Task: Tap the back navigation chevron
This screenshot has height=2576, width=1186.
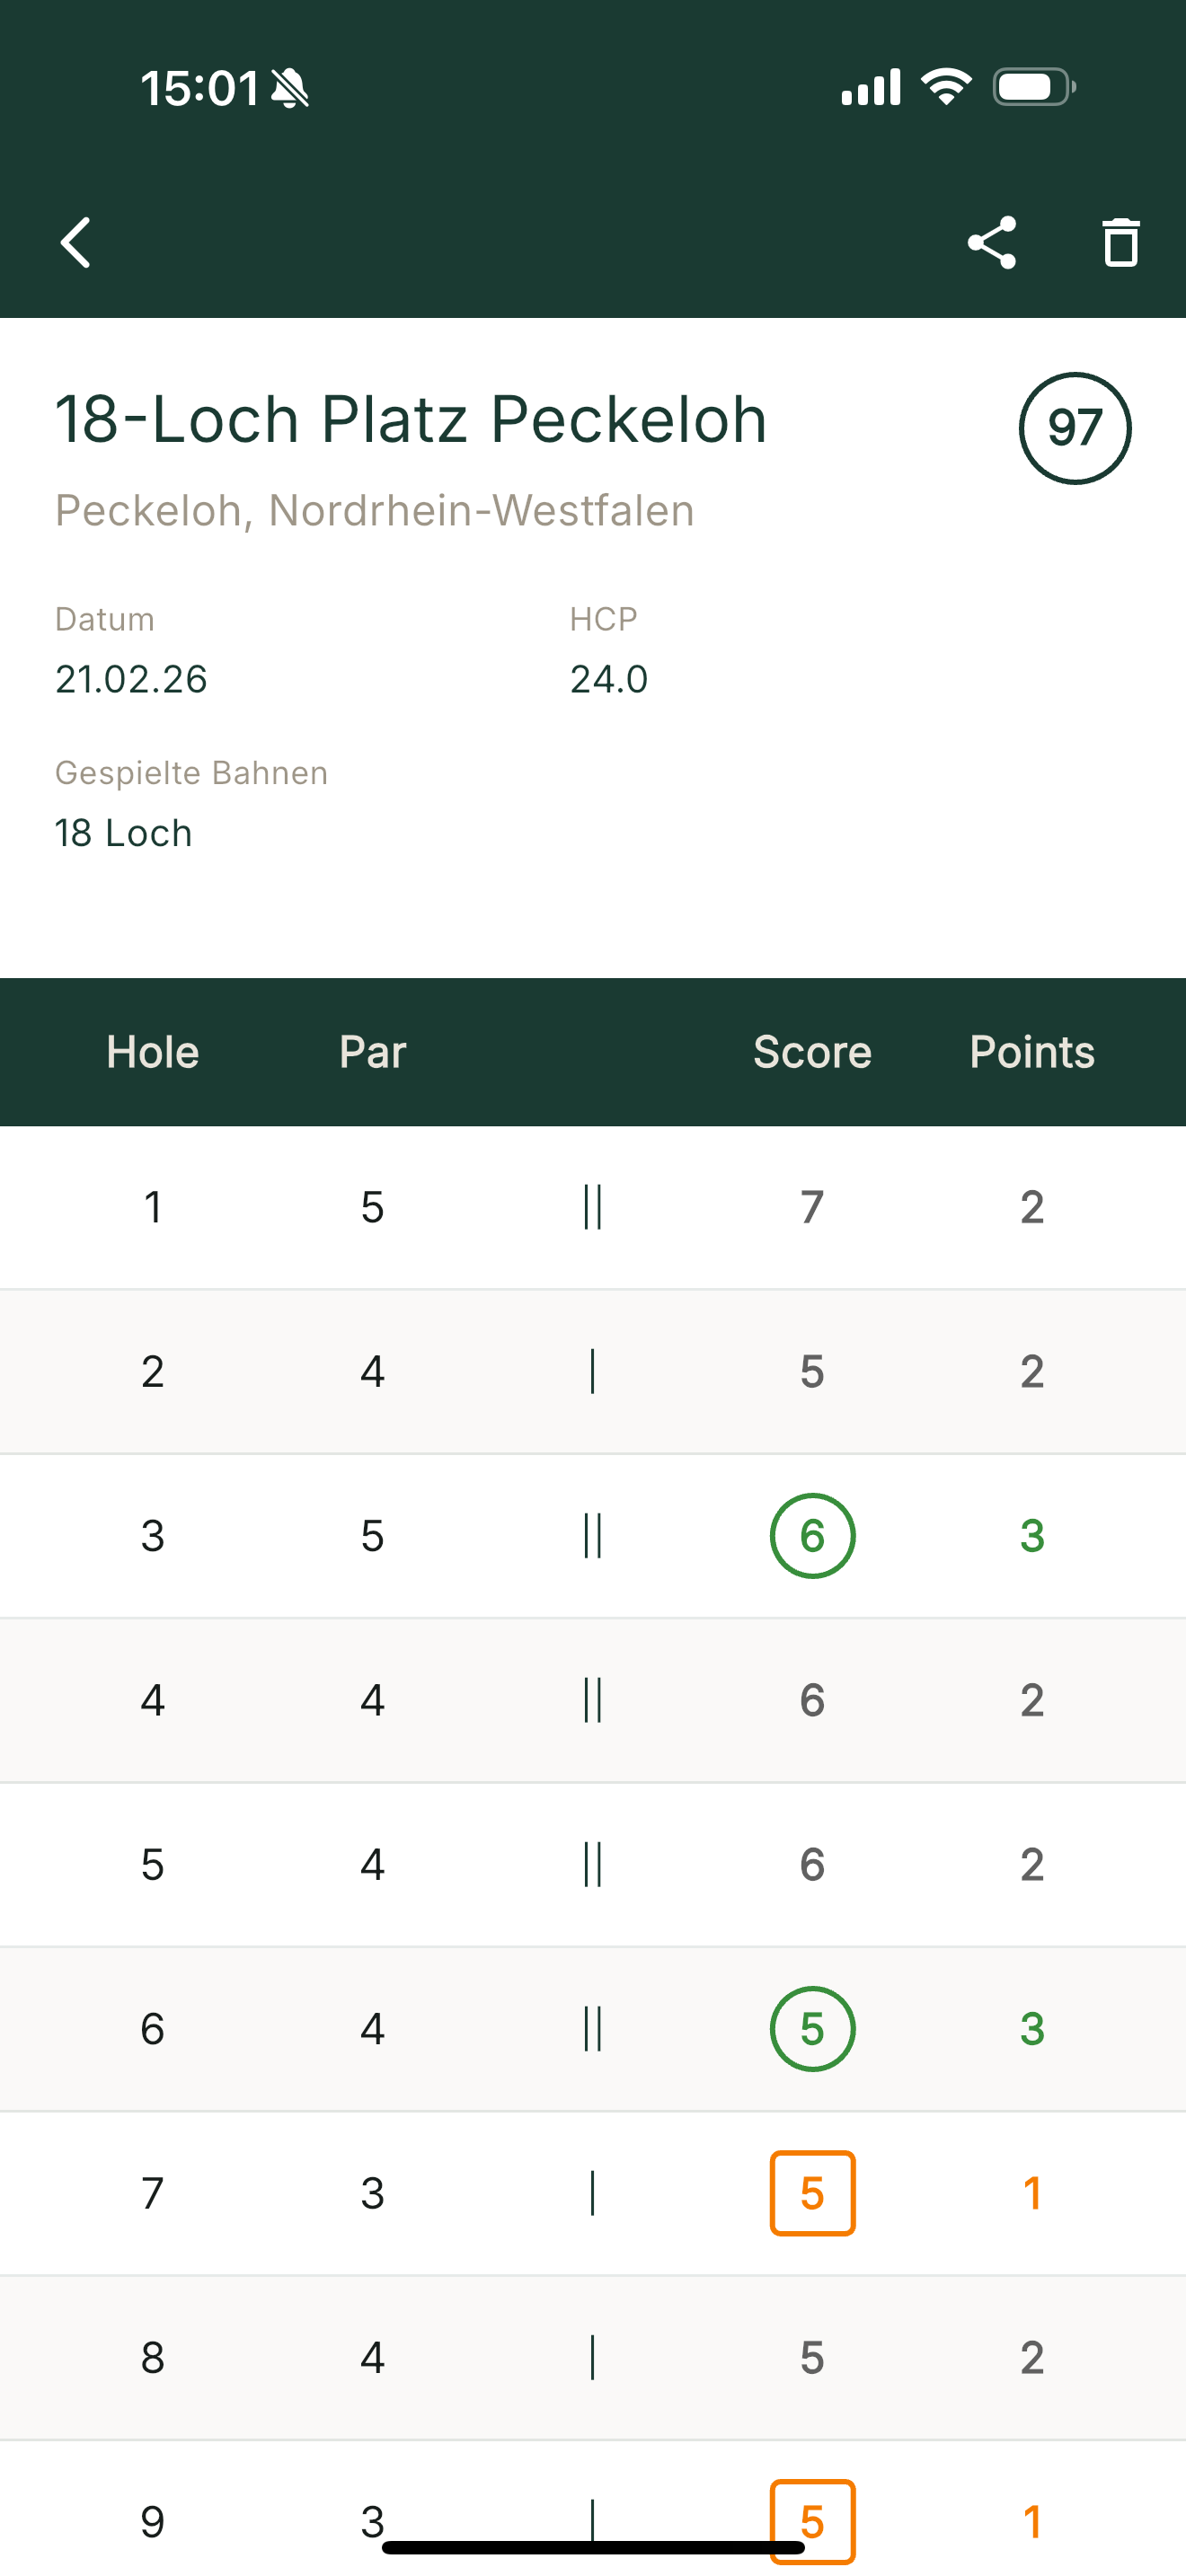Action: pyautogui.click(x=73, y=242)
